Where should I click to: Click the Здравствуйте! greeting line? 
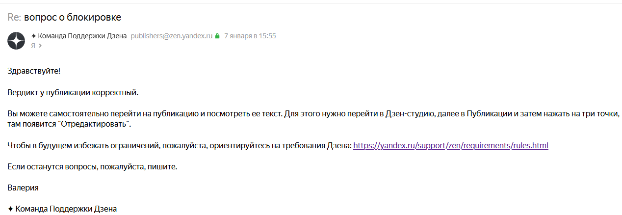click(34, 71)
